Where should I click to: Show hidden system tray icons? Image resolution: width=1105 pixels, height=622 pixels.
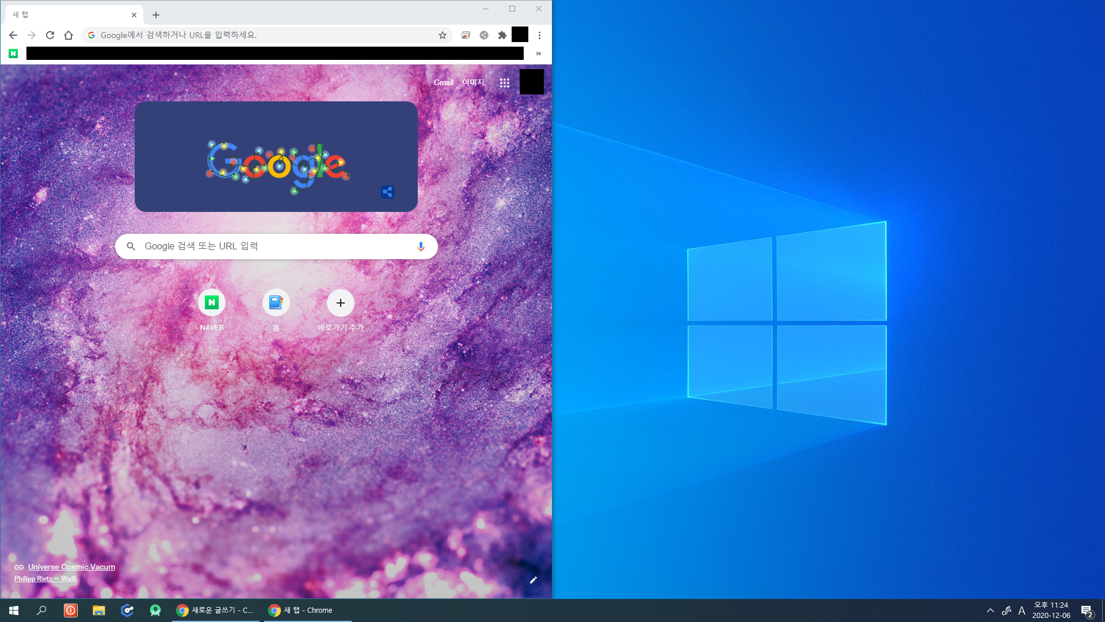point(990,610)
